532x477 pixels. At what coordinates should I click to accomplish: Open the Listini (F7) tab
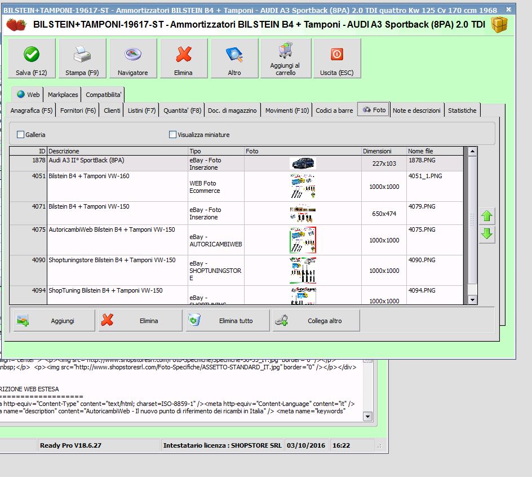(141, 111)
